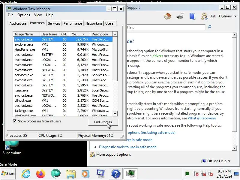Image resolution: width=240 pixels, height=180 pixels.
Task: Select the explorer.exe process row
Action: (x=63, y=44)
